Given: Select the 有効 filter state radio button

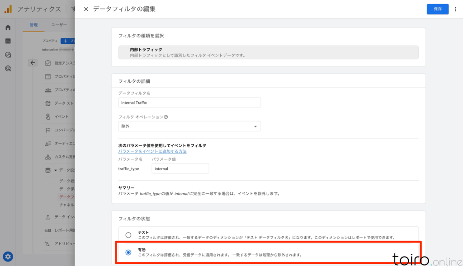Looking at the screenshot, I should click(128, 252).
